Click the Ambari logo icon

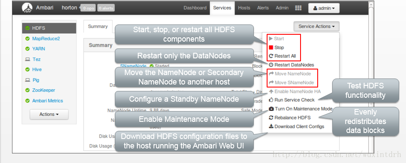[x=27, y=8]
